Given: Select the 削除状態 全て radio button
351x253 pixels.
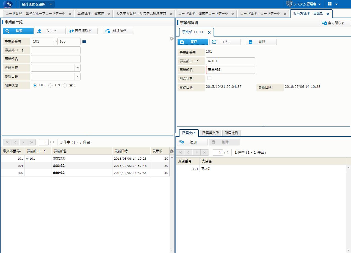Looking at the screenshot, I should pyautogui.click(x=65, y=85).
